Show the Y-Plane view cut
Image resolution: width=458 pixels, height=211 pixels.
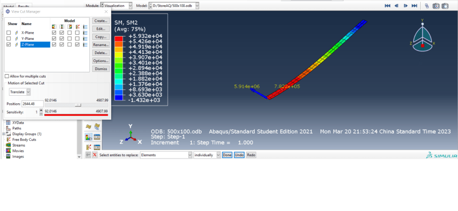point(9,38)
